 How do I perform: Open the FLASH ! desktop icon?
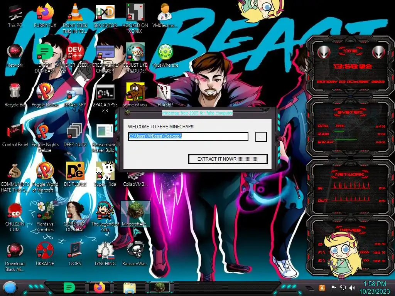pos(165,95)
